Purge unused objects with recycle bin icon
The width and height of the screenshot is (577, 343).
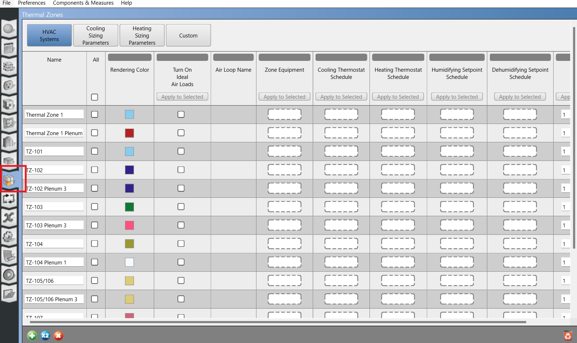point(568,336)
